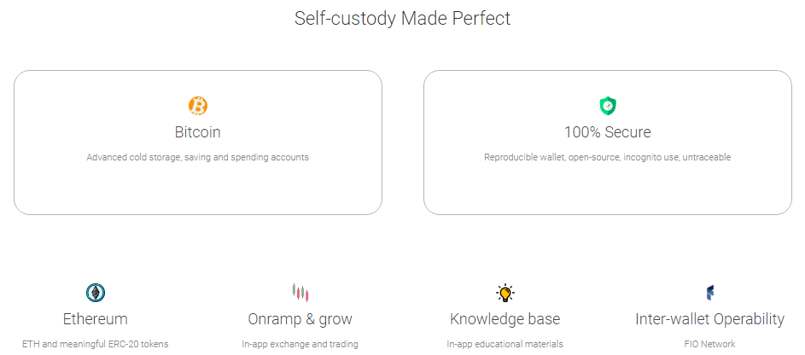
Task: Select the Onramp & grow title
Action: click(300, 319)
